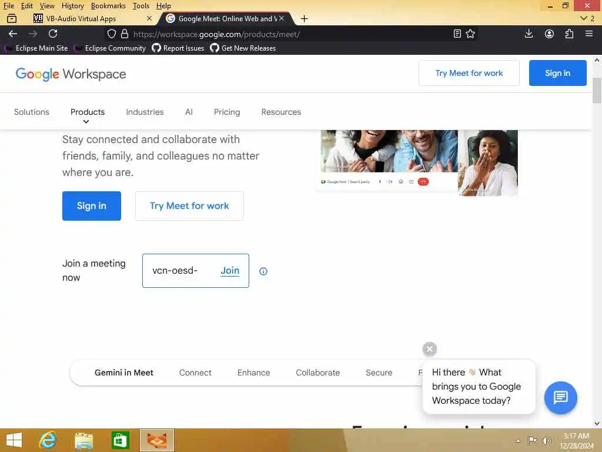
Task: Open the hamburger application menu
Action: click(x=589, y=34)
